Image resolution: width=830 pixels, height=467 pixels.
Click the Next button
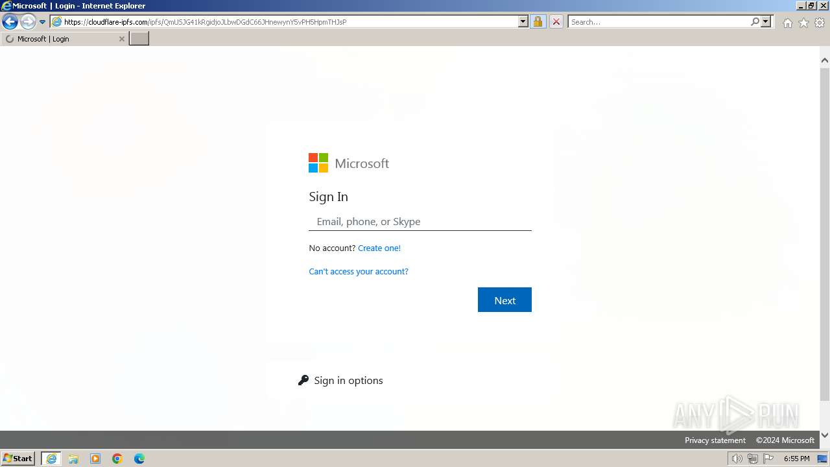504,300
